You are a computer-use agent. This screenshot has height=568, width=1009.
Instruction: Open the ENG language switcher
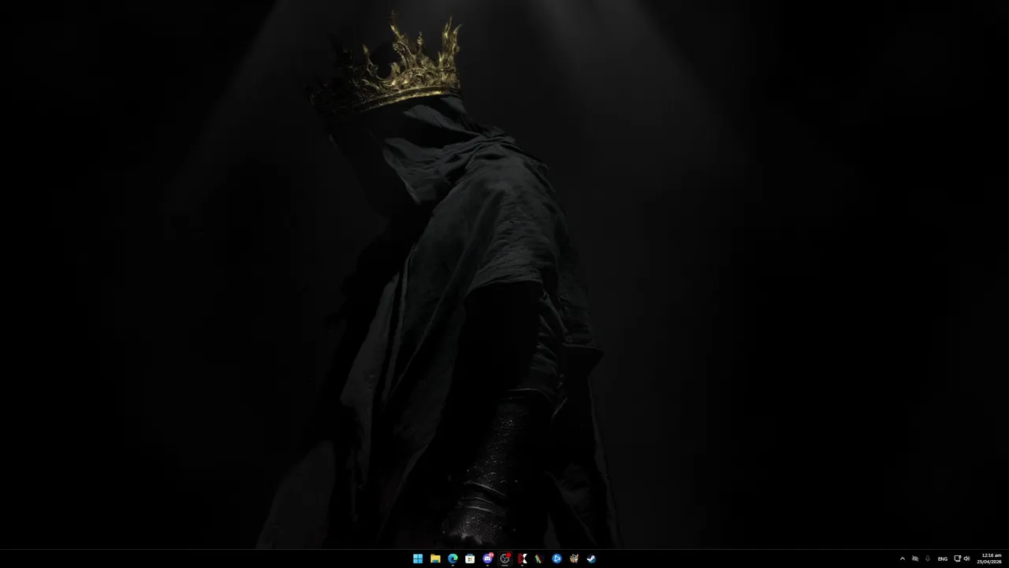point(943,559)
